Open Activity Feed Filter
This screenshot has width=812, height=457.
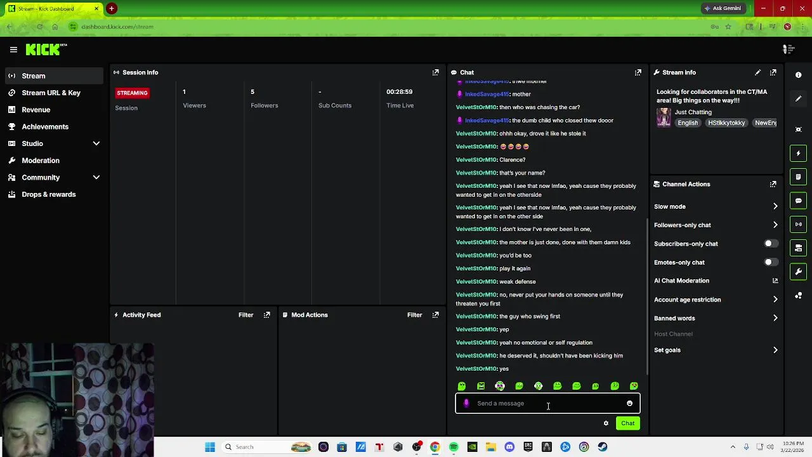246,315
